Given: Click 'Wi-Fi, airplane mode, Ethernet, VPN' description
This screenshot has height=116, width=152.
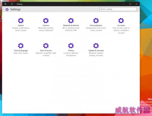Looking at the screenshot, I should point(71,29).
